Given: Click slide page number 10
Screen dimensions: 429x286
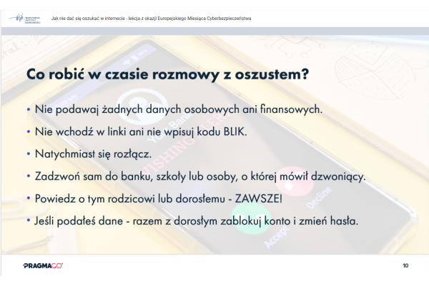Looking at the screenshot, I should click(x=405, y=265).
